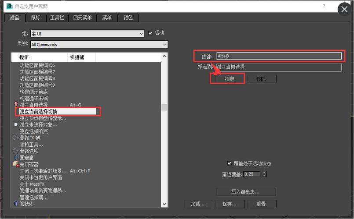
Task: Click the action list scrollbar thumb
Action: point(164,107)
